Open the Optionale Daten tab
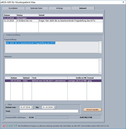 [37, 8]
